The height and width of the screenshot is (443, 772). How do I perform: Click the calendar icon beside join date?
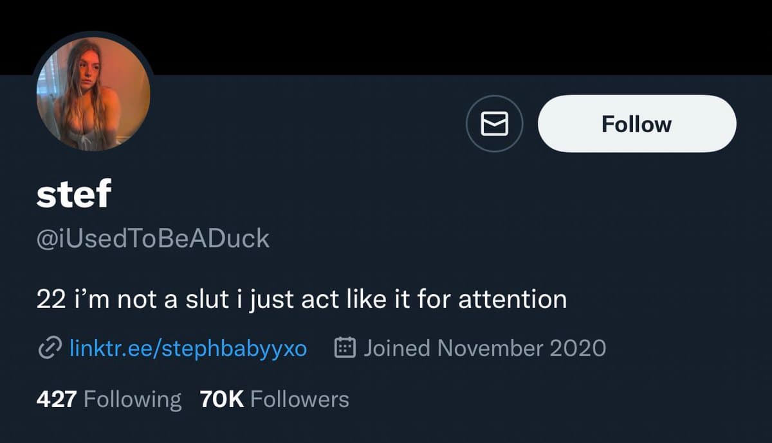click(x=345, y=348)
